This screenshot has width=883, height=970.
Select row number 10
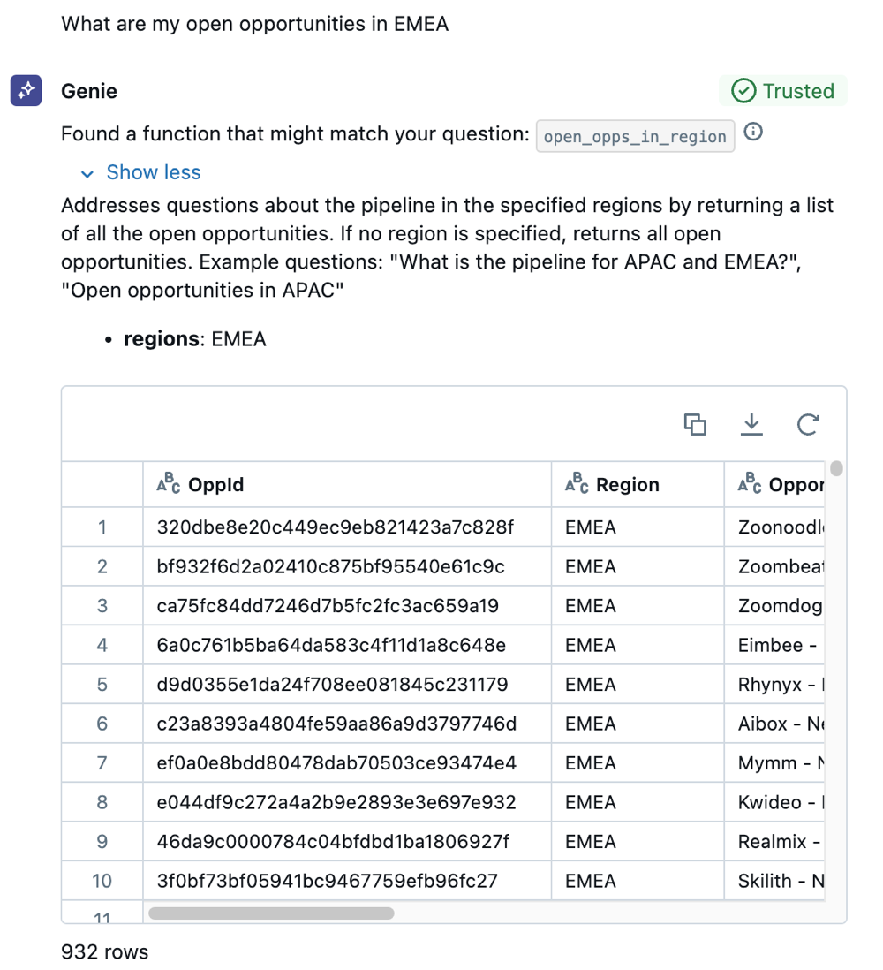102,881
